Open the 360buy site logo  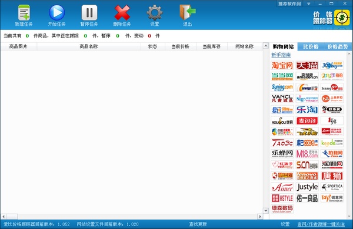click(x=332, y=65)
